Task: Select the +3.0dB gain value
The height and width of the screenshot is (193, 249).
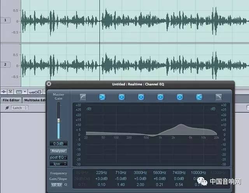Action: coord(101,179)
